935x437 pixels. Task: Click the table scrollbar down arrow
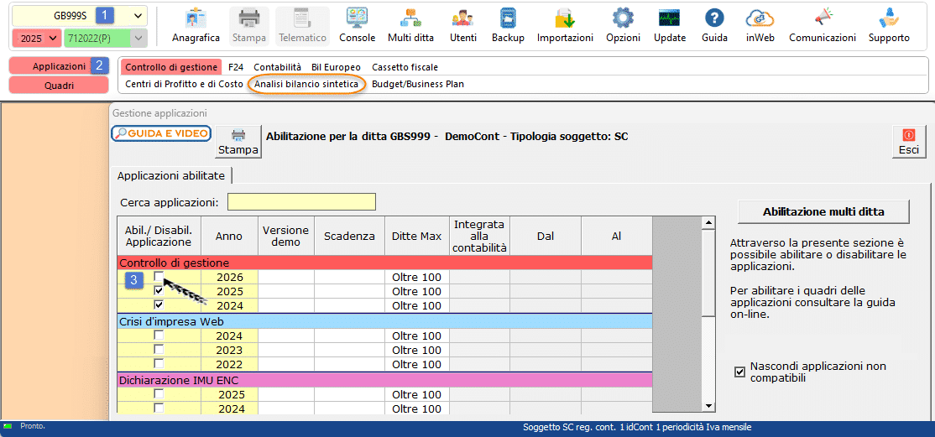tap(709, 406)
